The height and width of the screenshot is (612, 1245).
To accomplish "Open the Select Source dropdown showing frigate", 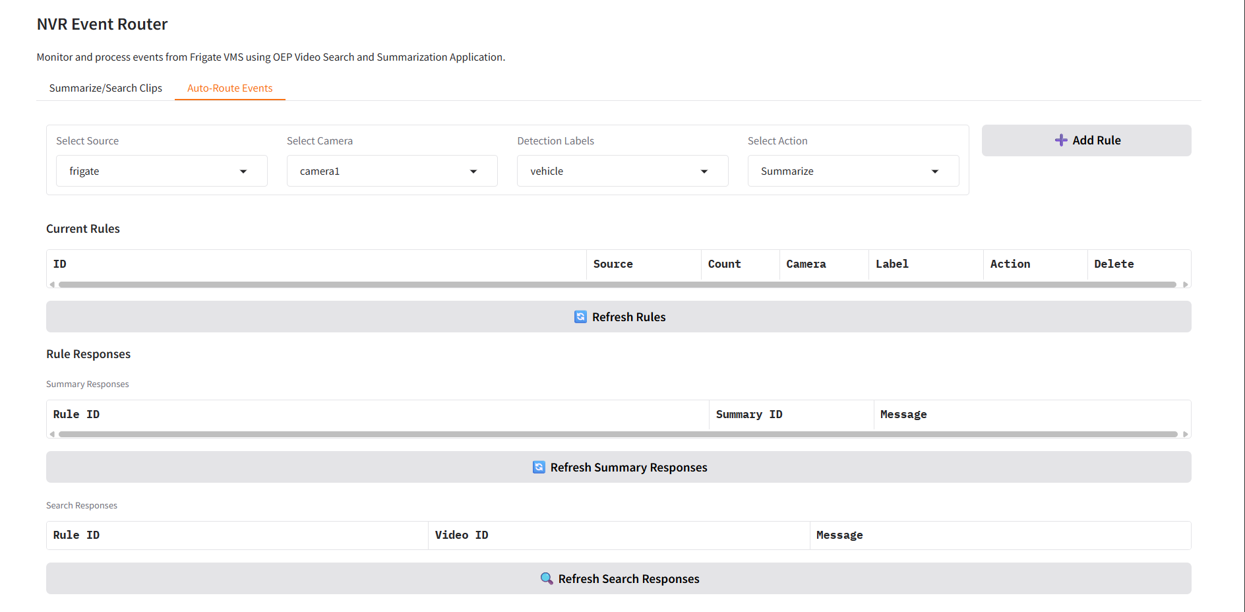I will pos(162,171).
